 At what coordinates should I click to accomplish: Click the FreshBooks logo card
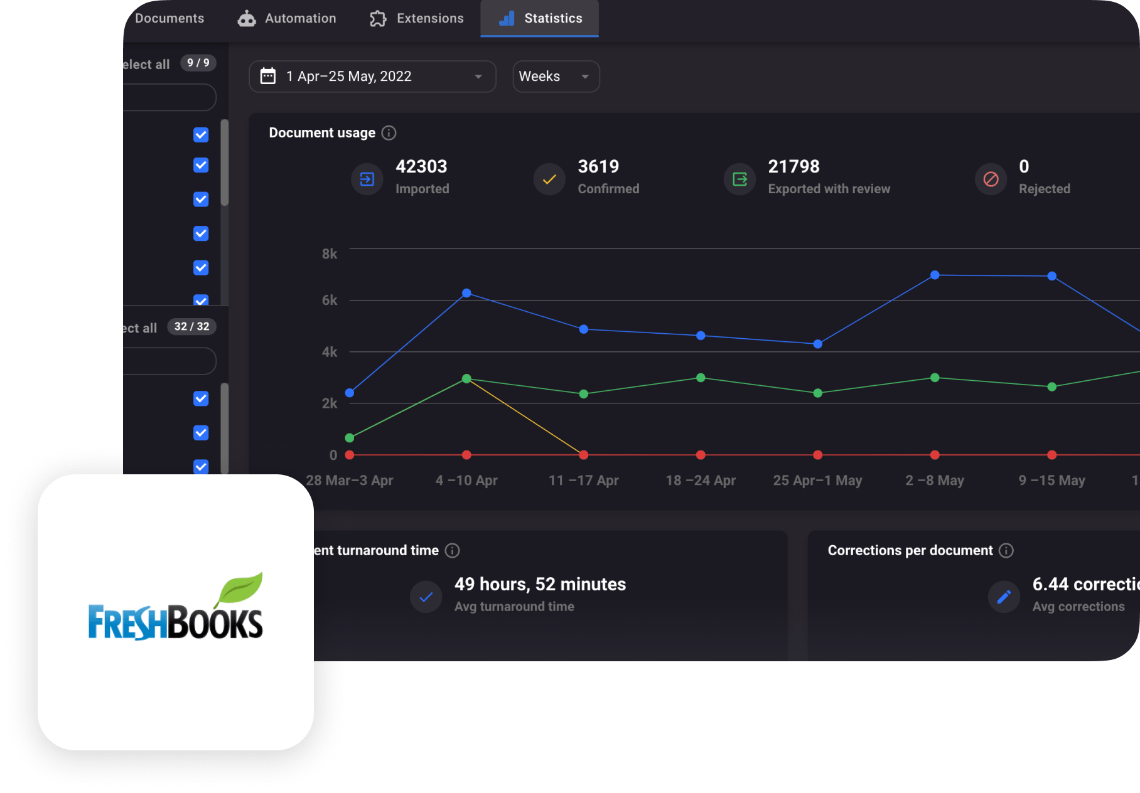tap(176, 612)
